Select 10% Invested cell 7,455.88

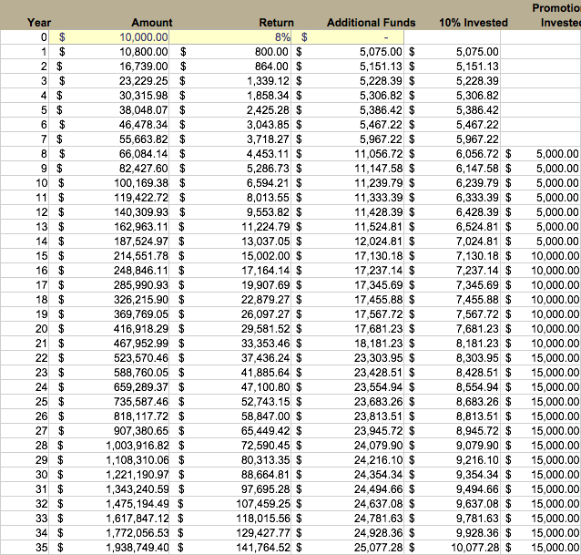click(452, 300)
